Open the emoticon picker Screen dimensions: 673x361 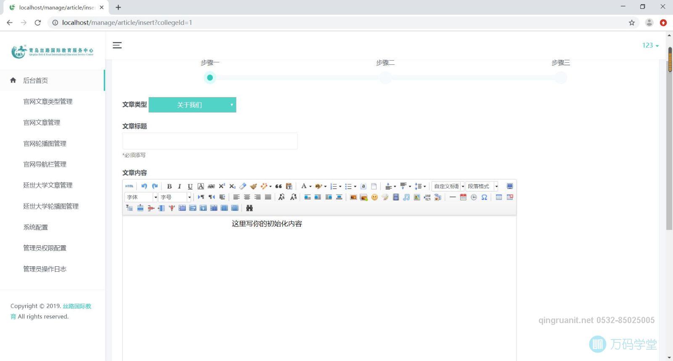(374, 197)
